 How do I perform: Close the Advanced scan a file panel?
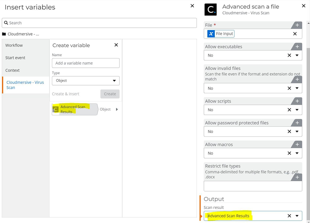[x=304, y=6]
